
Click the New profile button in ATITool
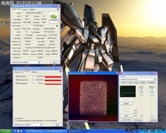(136, 82)
